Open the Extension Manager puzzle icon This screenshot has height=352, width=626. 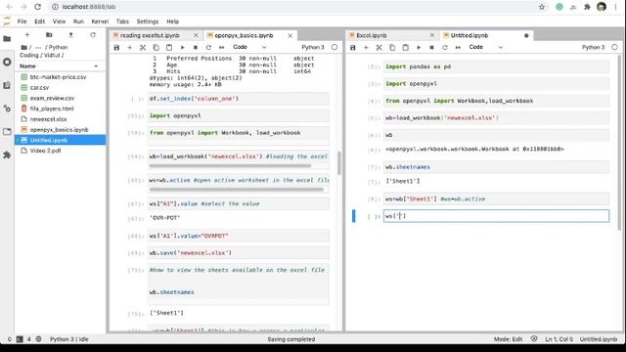coord(7,154)
